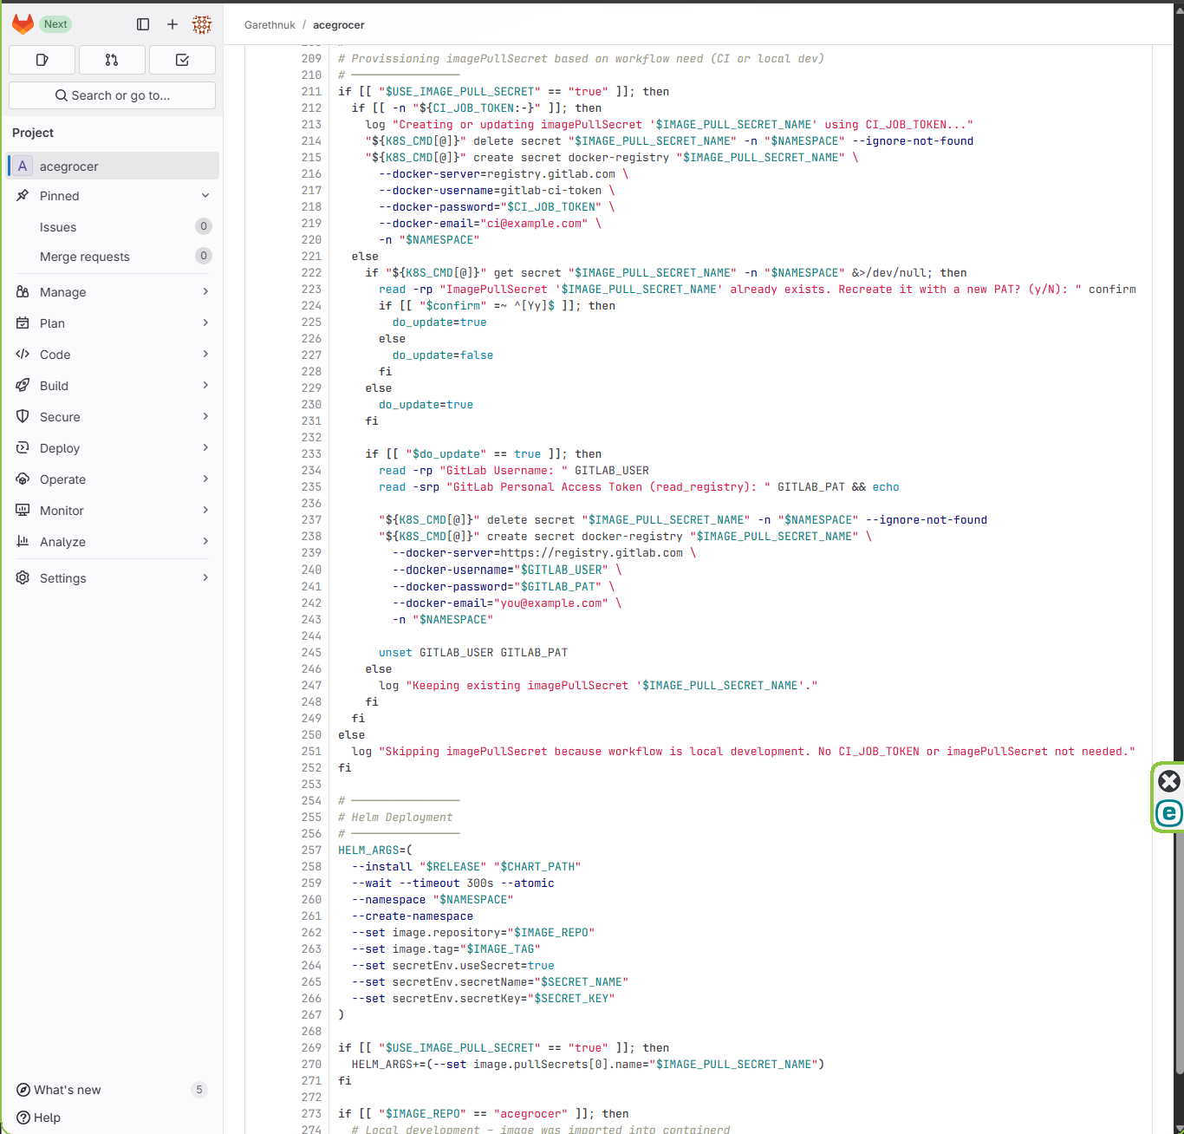This screenshot has width=1184, height=1134.
Task: Click line number 269
Action: [x=311, y=1048]
